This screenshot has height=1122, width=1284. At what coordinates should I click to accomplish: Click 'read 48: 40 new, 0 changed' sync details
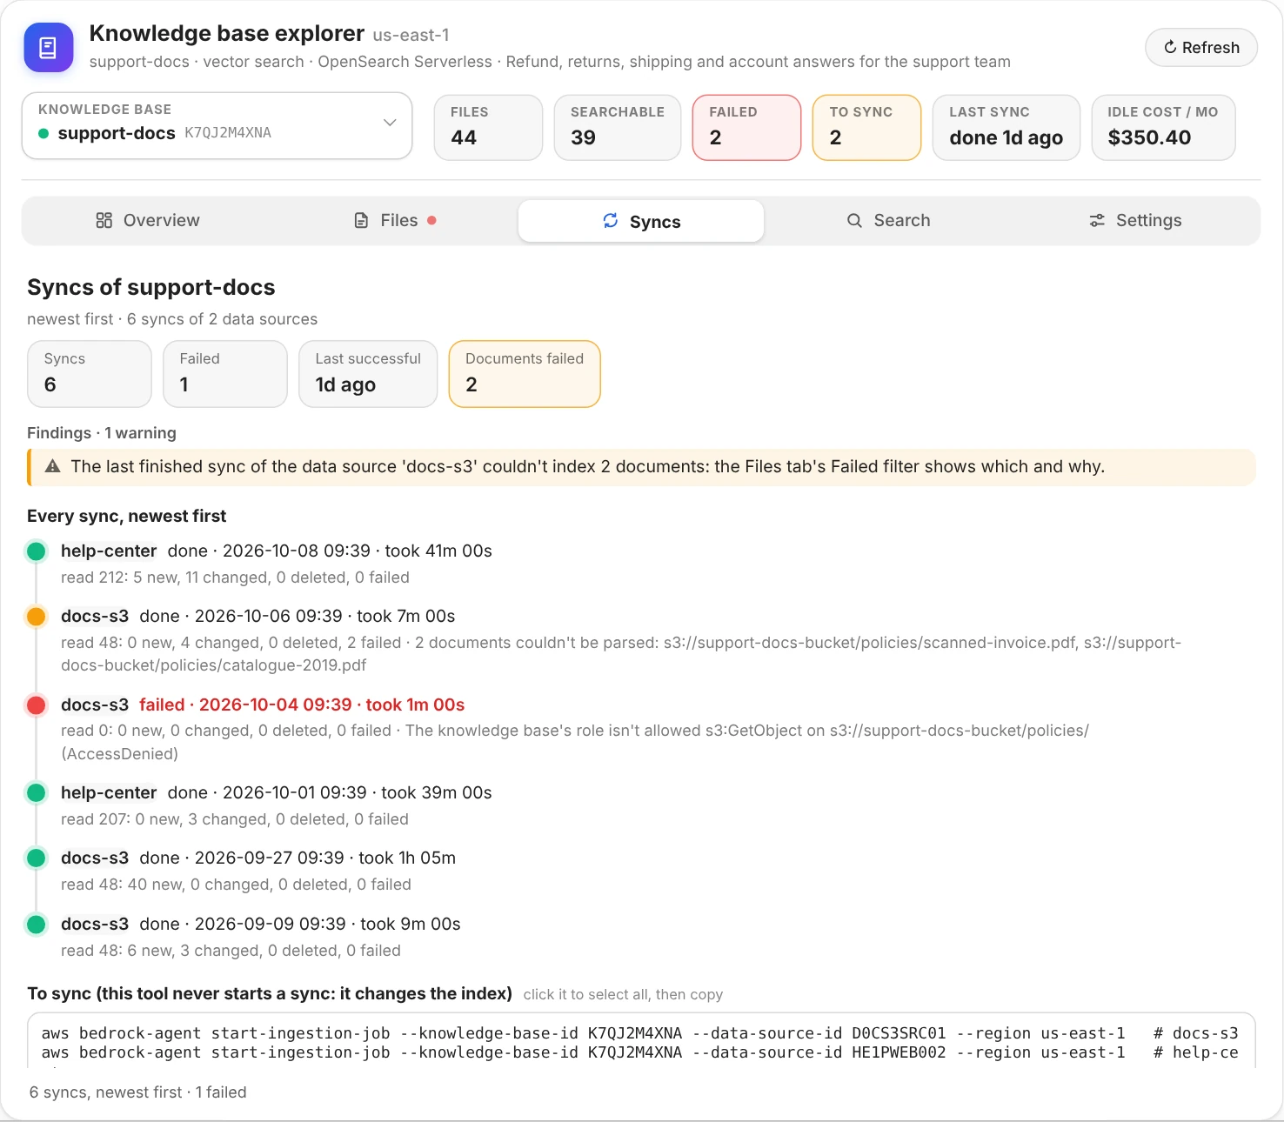tap(236, 885)
